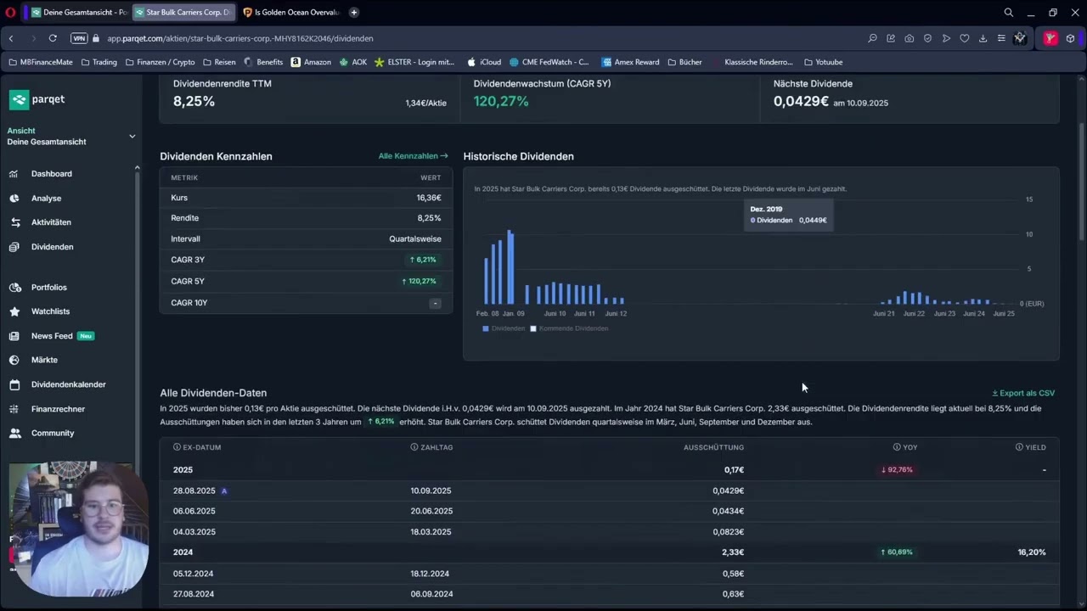This screenshot has width=1087, height=611.
Task: Go back with the browser back arrow
Action: click(x=11, y=38)
